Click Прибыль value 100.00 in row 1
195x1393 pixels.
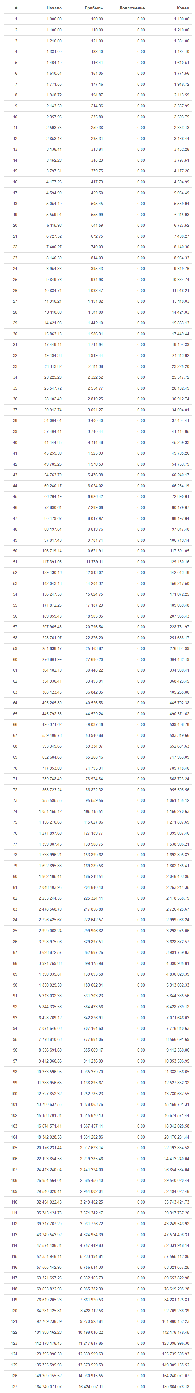(97, 19)
